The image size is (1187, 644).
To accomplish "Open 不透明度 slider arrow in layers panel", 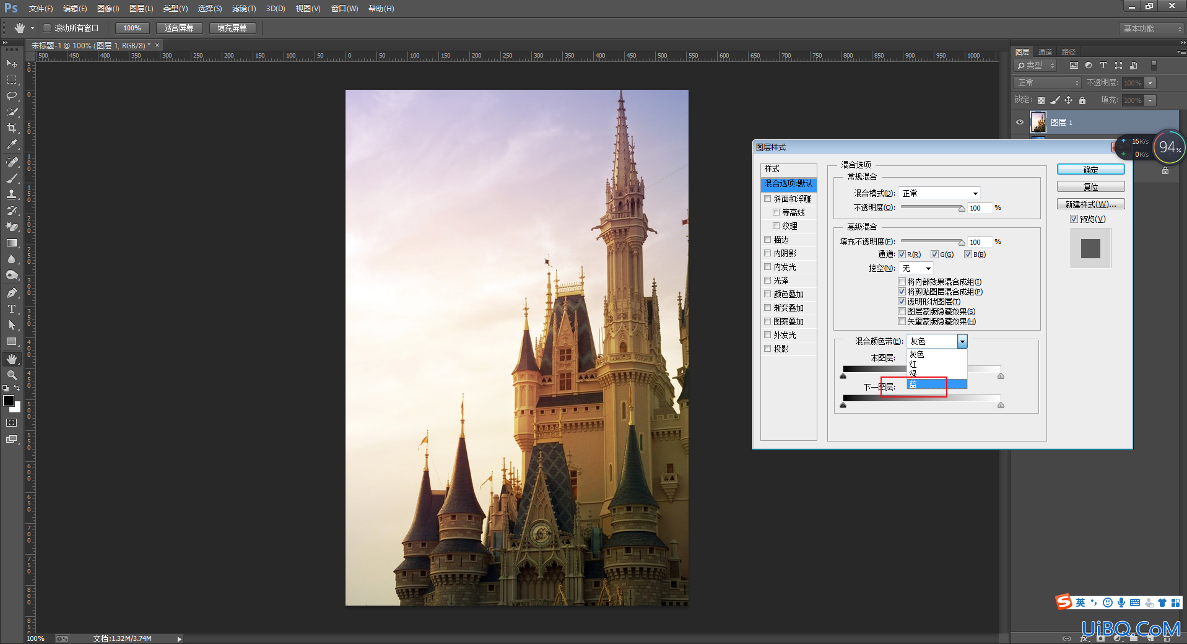I will click(x=1150, y=83).
